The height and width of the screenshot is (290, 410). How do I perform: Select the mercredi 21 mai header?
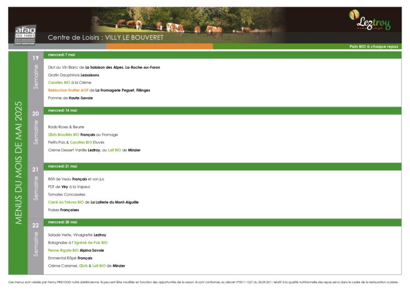click(x=222, y=167)
